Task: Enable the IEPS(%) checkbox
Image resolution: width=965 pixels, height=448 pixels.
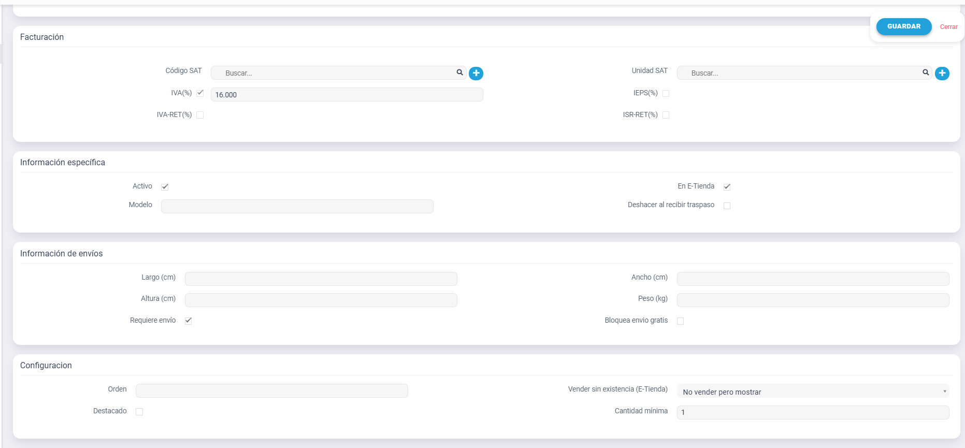Action: pyautogui.click(x=666, y=93)
